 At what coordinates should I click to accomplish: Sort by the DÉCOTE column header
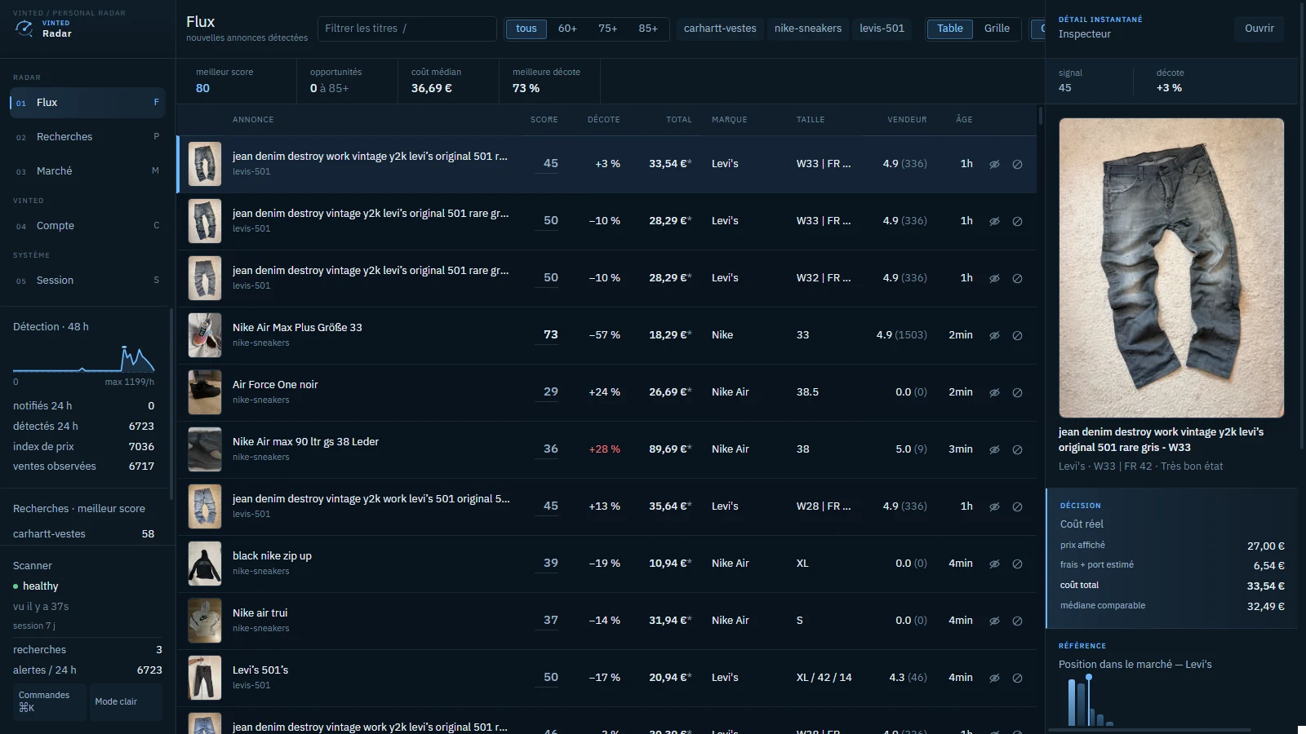[x=604, y=120]
